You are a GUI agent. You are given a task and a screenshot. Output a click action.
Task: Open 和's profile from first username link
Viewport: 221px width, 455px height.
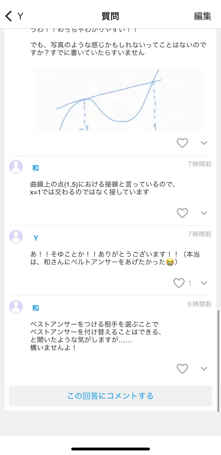(36, 168)
